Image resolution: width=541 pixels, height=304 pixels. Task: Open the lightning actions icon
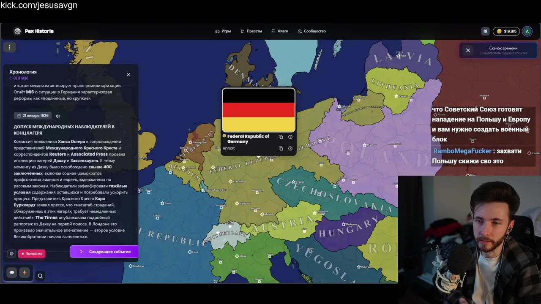24,272
